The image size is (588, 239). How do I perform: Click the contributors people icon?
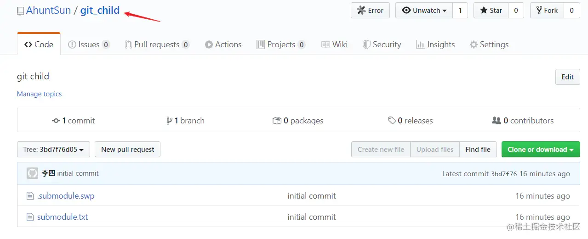(497, 121)
